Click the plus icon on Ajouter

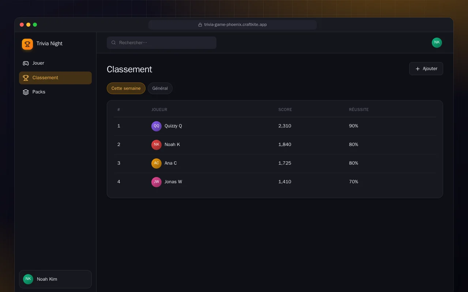coord(418,69)
